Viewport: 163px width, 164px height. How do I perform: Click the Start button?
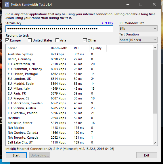click(x=16, y=155)
